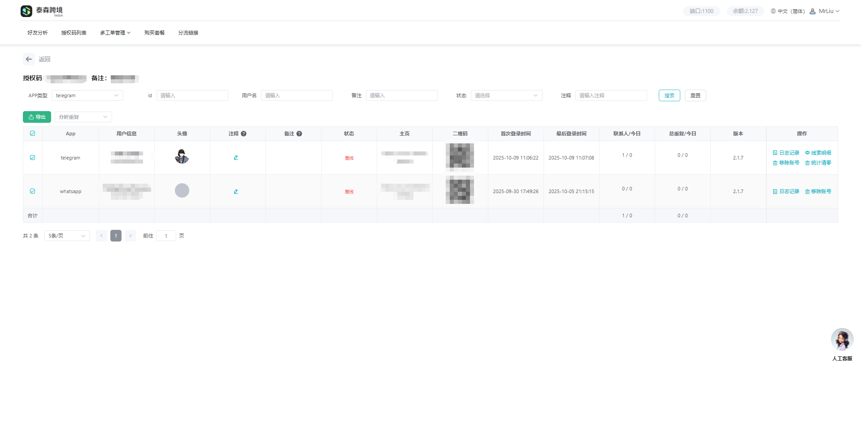
Task: Uncheck the whatsapp row checkbox
Action: pyautogui.click(x=33, y=191)
